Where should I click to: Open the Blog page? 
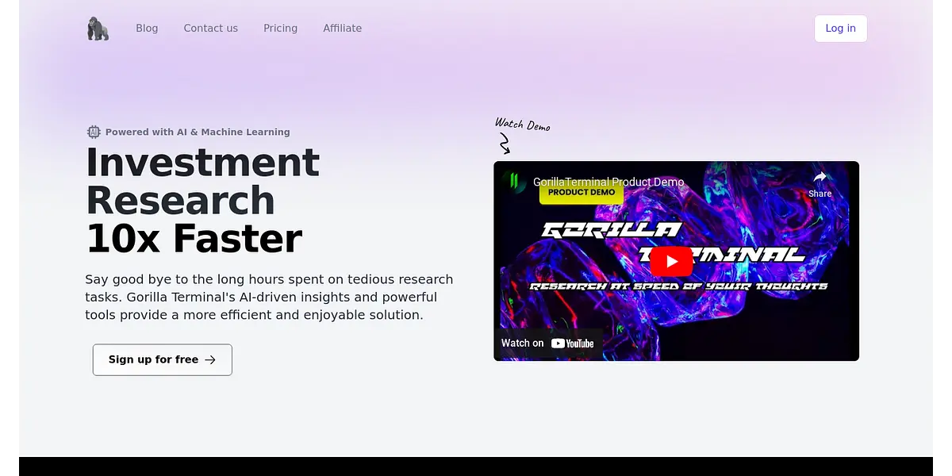tap(147, 29)
